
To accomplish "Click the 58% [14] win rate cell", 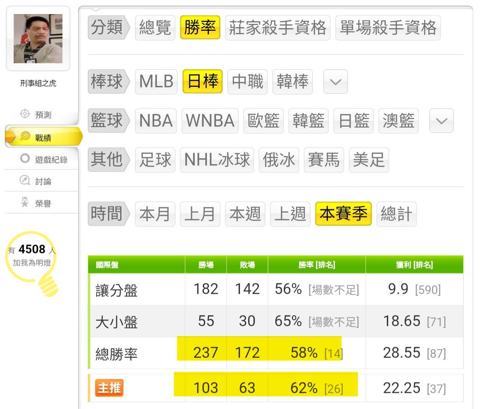I will [x=317, y=353].
